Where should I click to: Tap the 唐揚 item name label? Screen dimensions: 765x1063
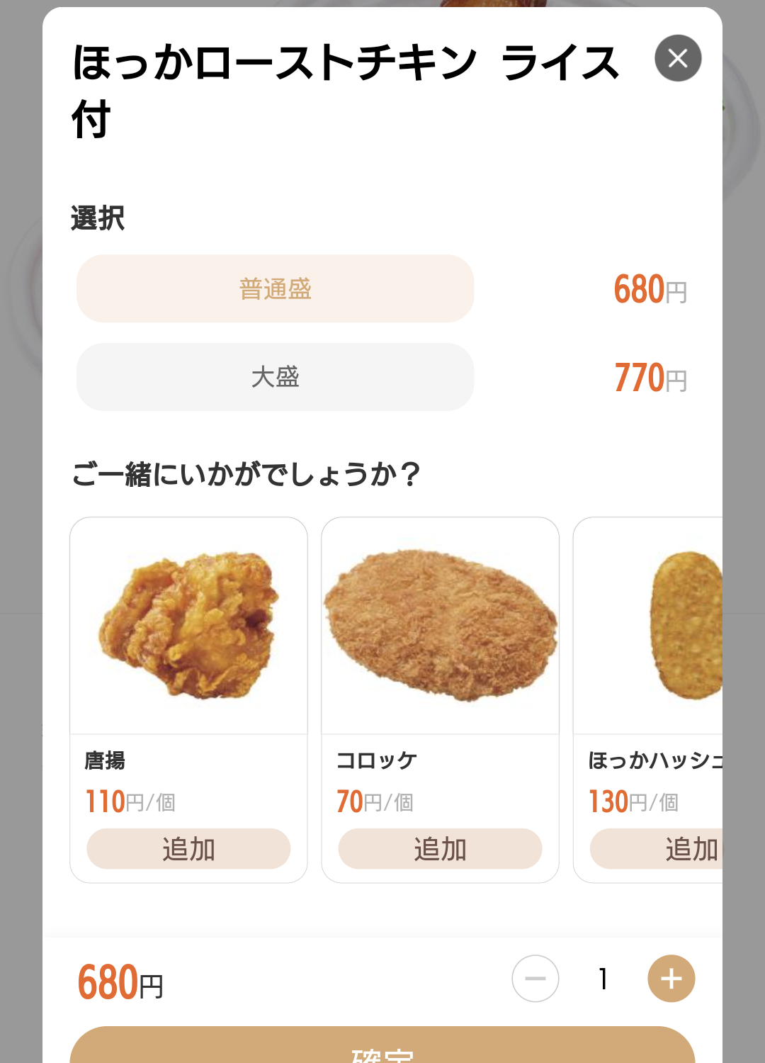click(x=105, y=760)
